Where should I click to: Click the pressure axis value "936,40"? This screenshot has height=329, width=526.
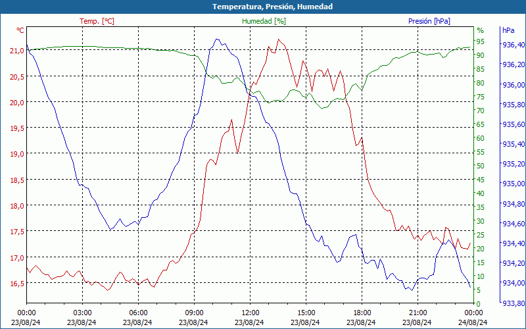coord(514,45)
